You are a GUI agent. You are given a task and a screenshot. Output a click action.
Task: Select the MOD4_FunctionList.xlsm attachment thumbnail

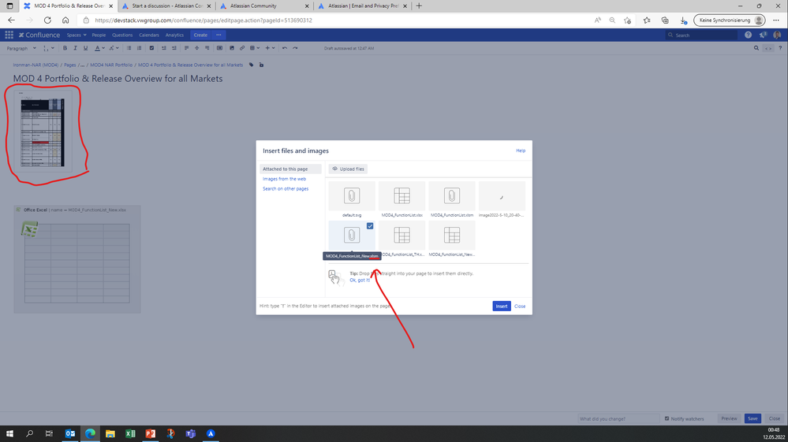pos(452,196)
